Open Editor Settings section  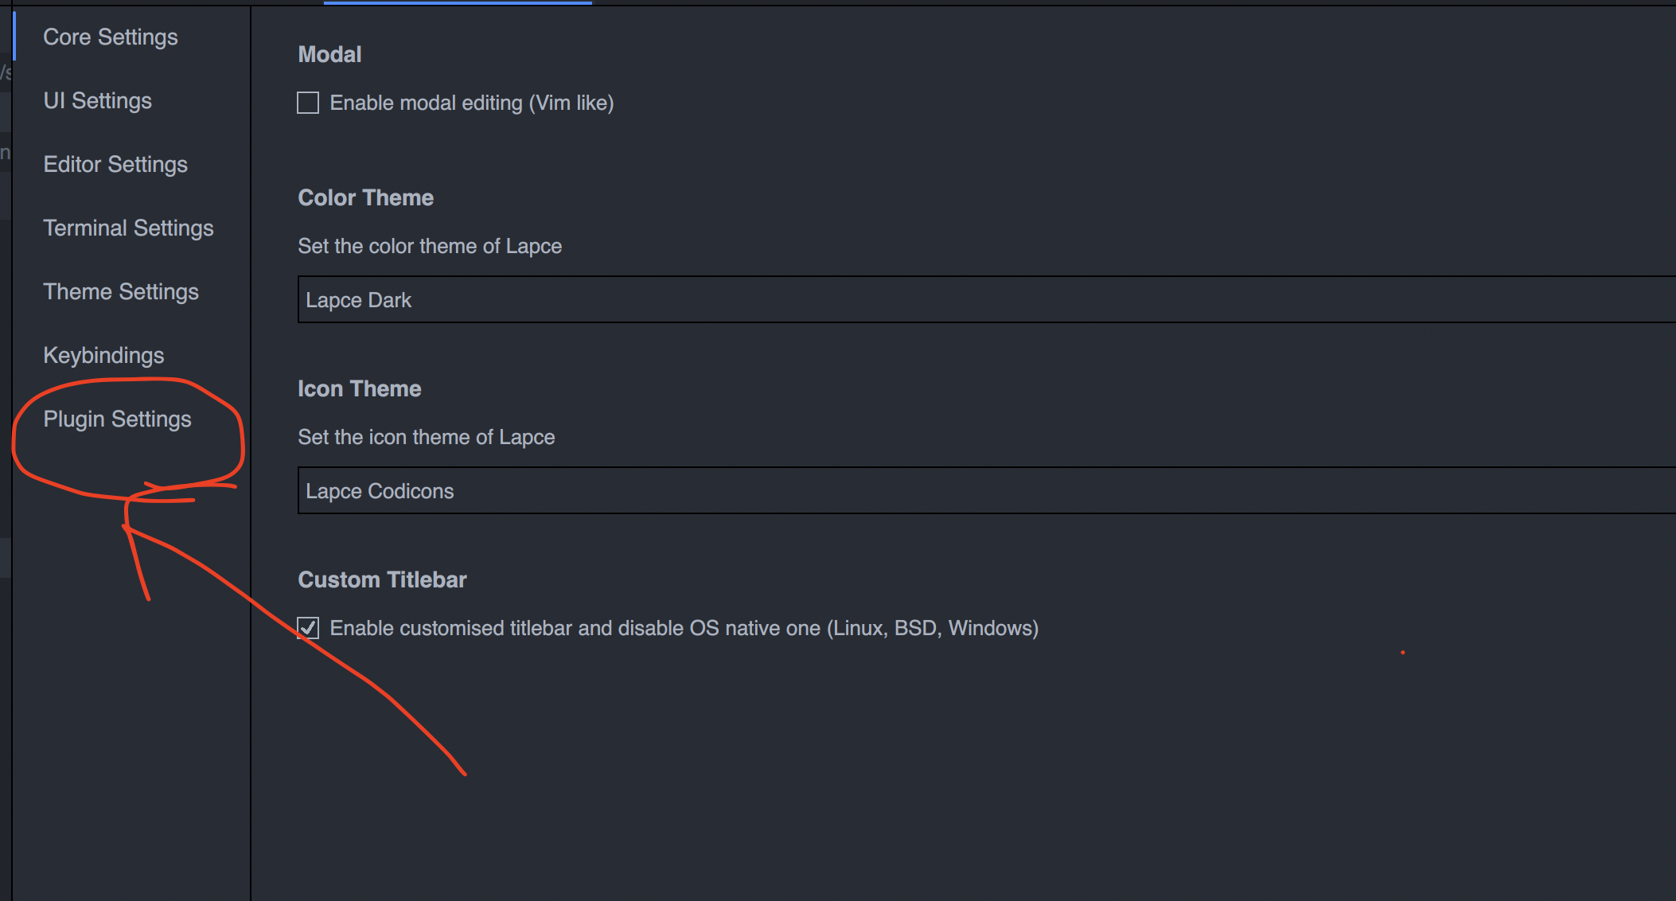point(115,164)
